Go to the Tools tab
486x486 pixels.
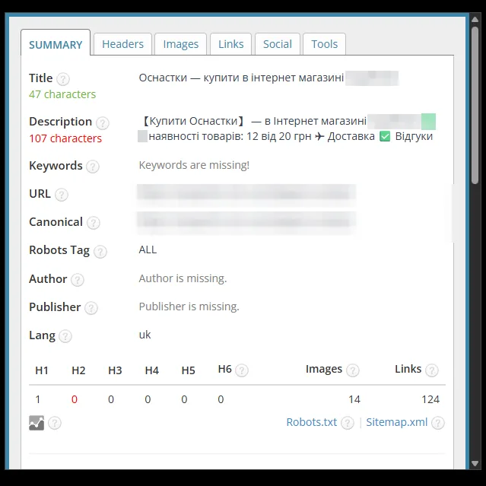(324, 44)
